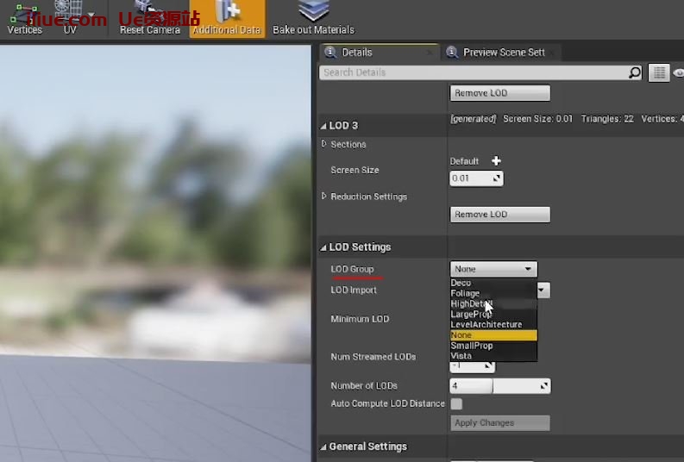Click the Apply Changes button
This screenshot has width=684, height=462.
[500, 422]
